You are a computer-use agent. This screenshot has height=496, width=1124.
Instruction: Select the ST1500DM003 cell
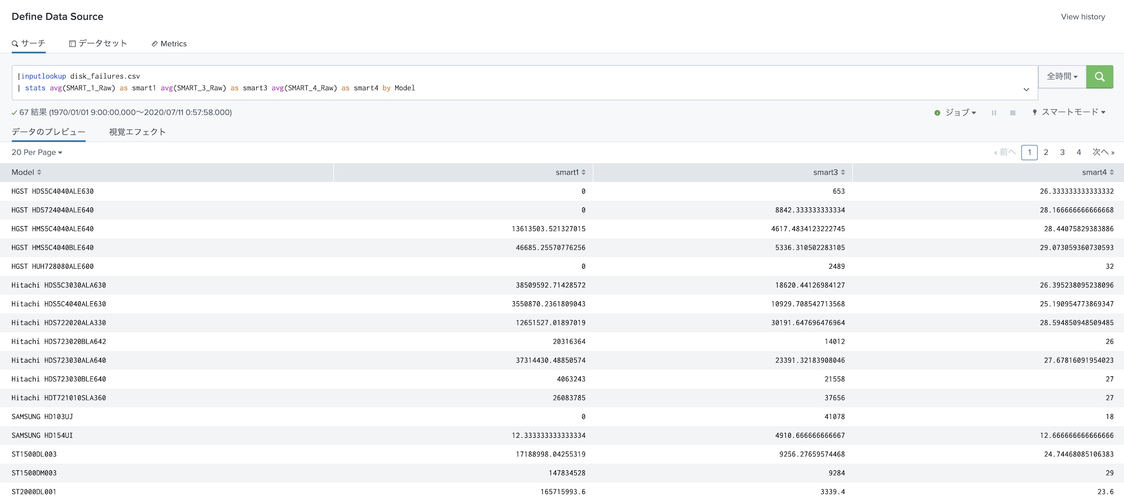coord(34,473)
